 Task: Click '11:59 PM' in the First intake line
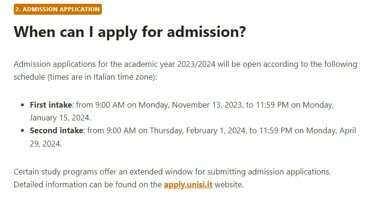[x=272, y=105]
